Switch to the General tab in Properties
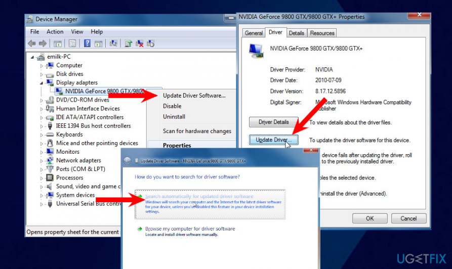The height and width of the screenshot is (269, 452). point(254,33)
